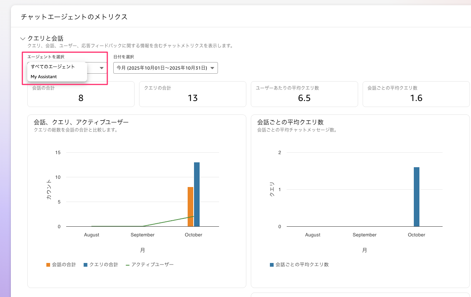Click the チャットエージェントのメトリクス page heading

click(x=74, y=17)
